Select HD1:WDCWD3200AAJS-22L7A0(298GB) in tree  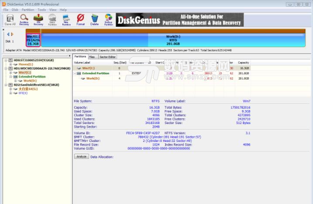coord(42,69)
